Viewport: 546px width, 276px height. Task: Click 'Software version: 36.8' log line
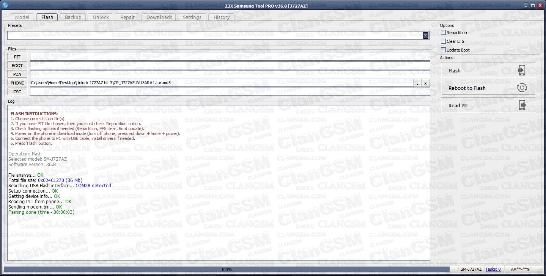coord(32,165)
